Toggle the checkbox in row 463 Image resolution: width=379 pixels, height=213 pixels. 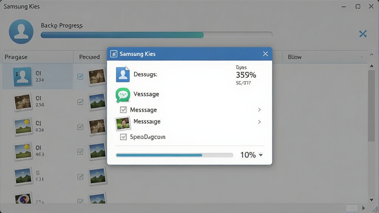[x=80, y=152]
